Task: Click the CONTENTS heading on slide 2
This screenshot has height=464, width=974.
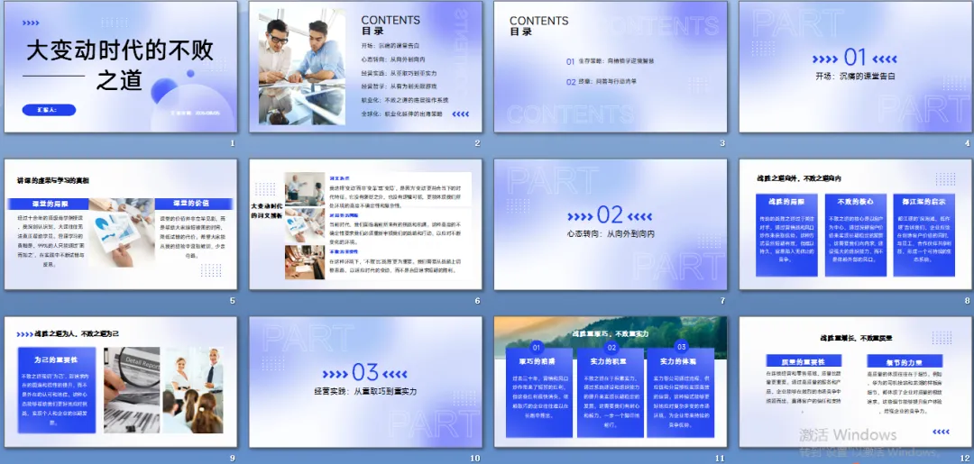Action: coord(391,21)
